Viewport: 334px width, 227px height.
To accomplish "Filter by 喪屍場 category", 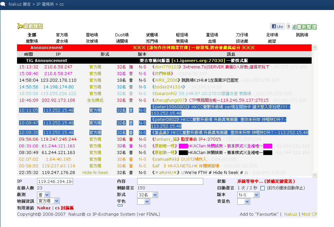I will [x=182, y=41].
